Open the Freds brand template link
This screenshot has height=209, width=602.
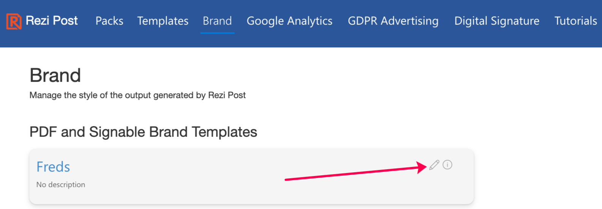tap(53, 167)
